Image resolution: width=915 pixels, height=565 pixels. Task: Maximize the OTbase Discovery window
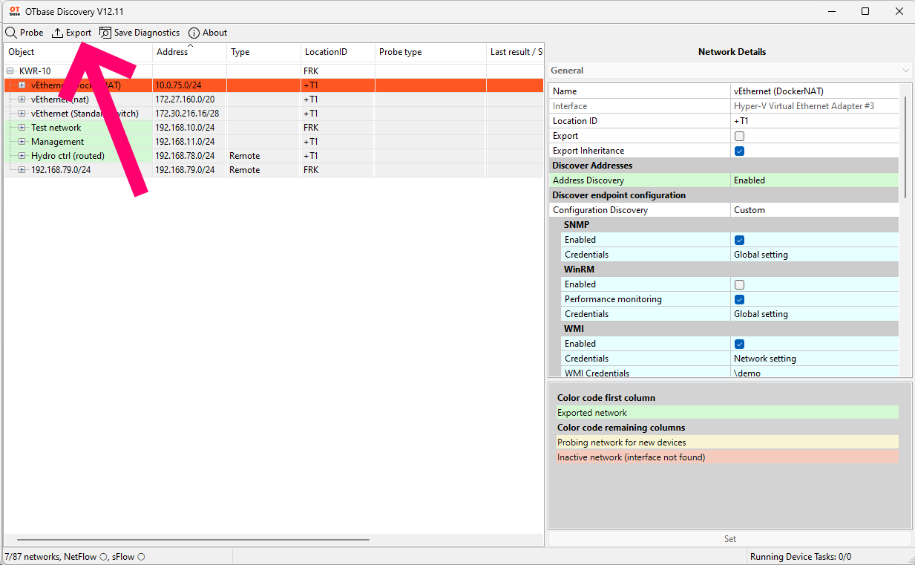point(865,11)
